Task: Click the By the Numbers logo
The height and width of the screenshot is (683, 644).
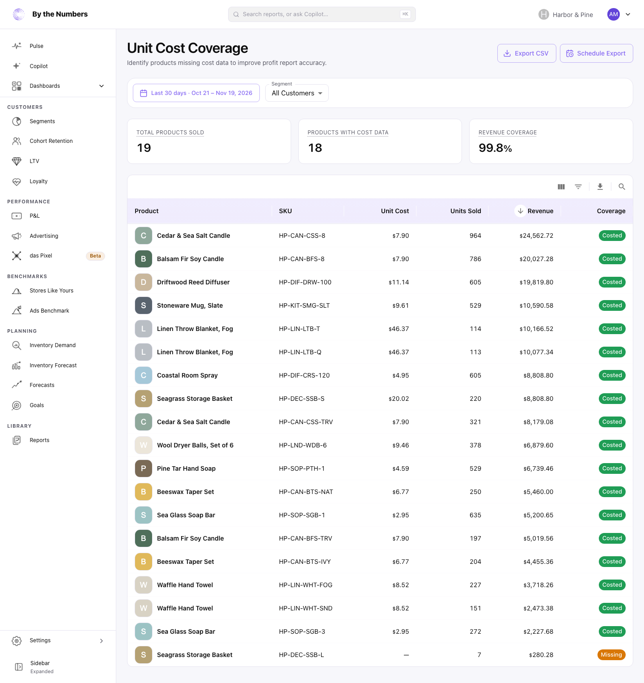Action: pyautogui.click(x=50, y=14)
